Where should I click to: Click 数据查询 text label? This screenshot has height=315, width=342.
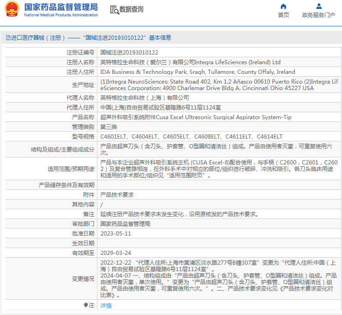[x=131, y=9]
